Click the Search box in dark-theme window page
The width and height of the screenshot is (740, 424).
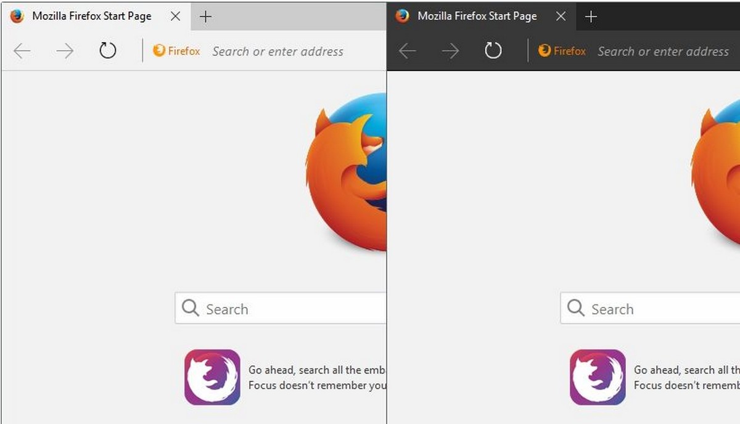click(x=650, y=308)
